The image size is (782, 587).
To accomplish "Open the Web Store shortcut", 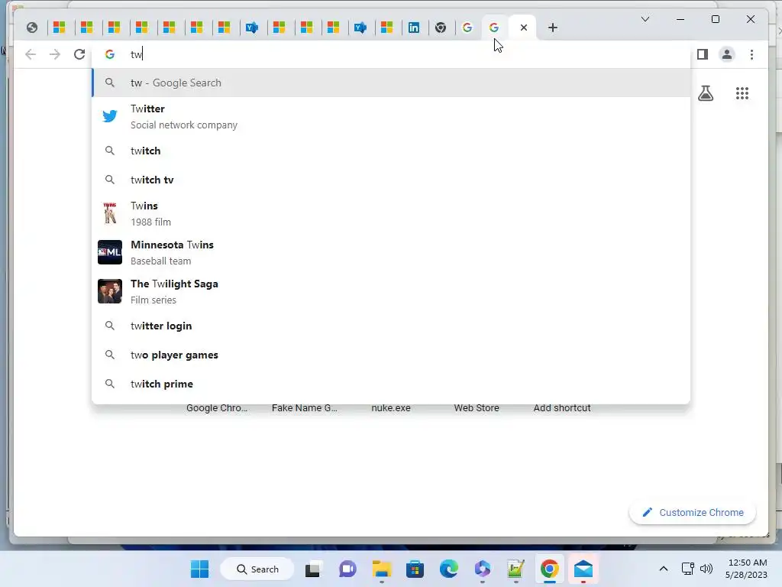I will 477,408.
